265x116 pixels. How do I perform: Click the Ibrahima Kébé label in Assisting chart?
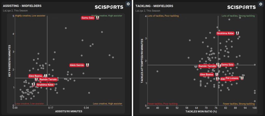[x=45, y=84]
